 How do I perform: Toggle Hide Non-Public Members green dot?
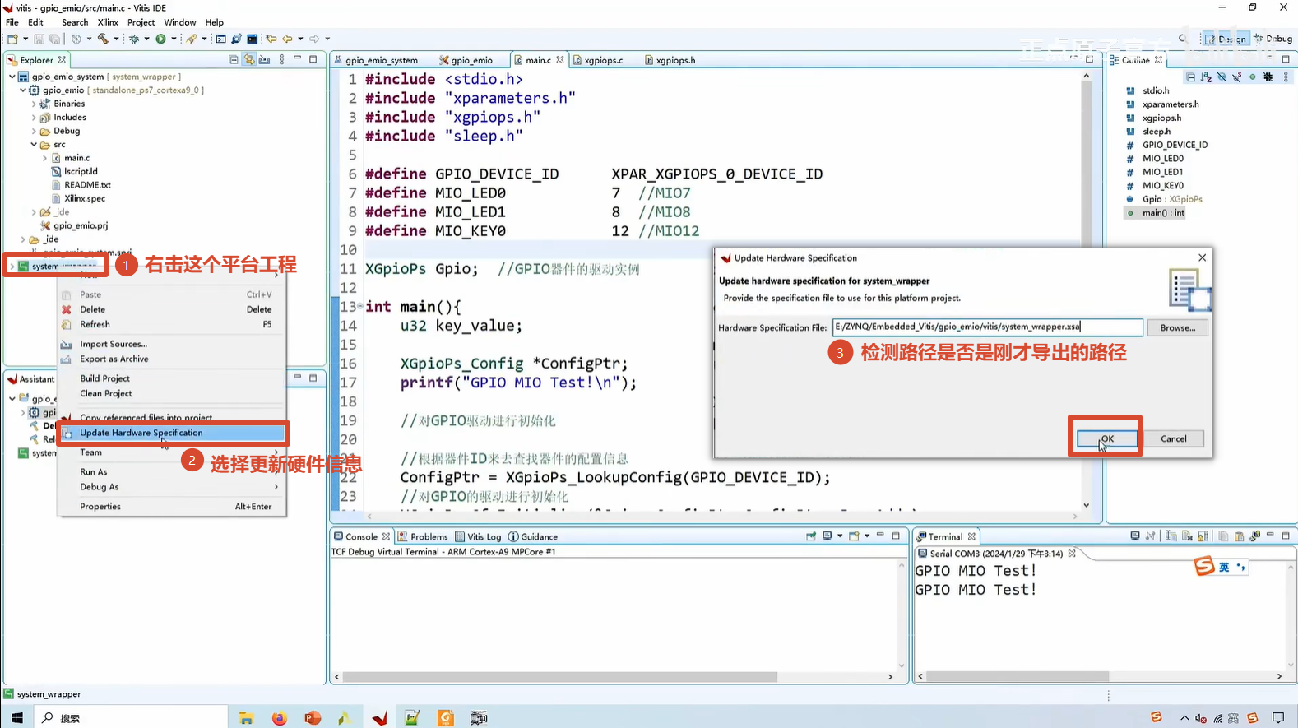click(x=1252, y=77)
